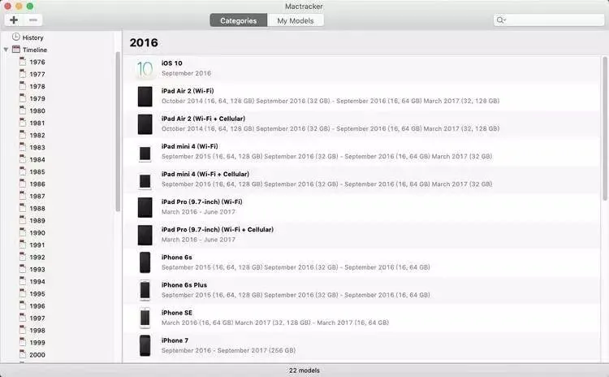609x377 pixels.
Task: Click the Timeline calendar icon
Action: click(x=16, y=50)
